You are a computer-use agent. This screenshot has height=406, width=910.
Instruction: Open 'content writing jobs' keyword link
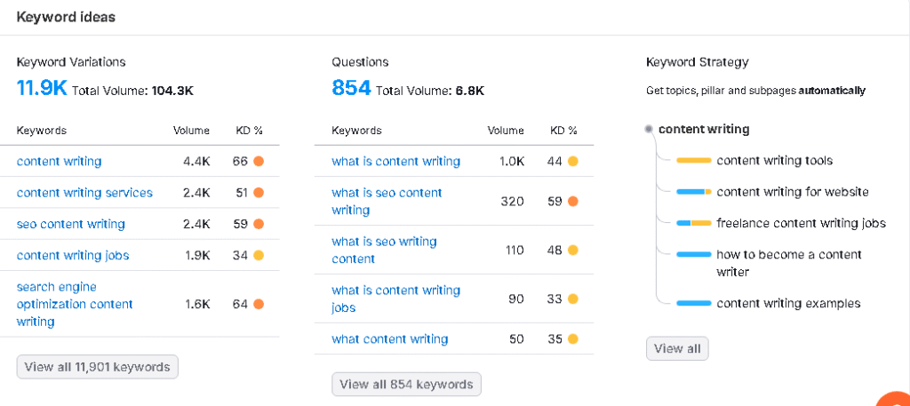pos(73,255)
